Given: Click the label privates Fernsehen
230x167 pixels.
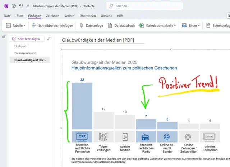Looking at the screenshot, I should coord(210,148).
